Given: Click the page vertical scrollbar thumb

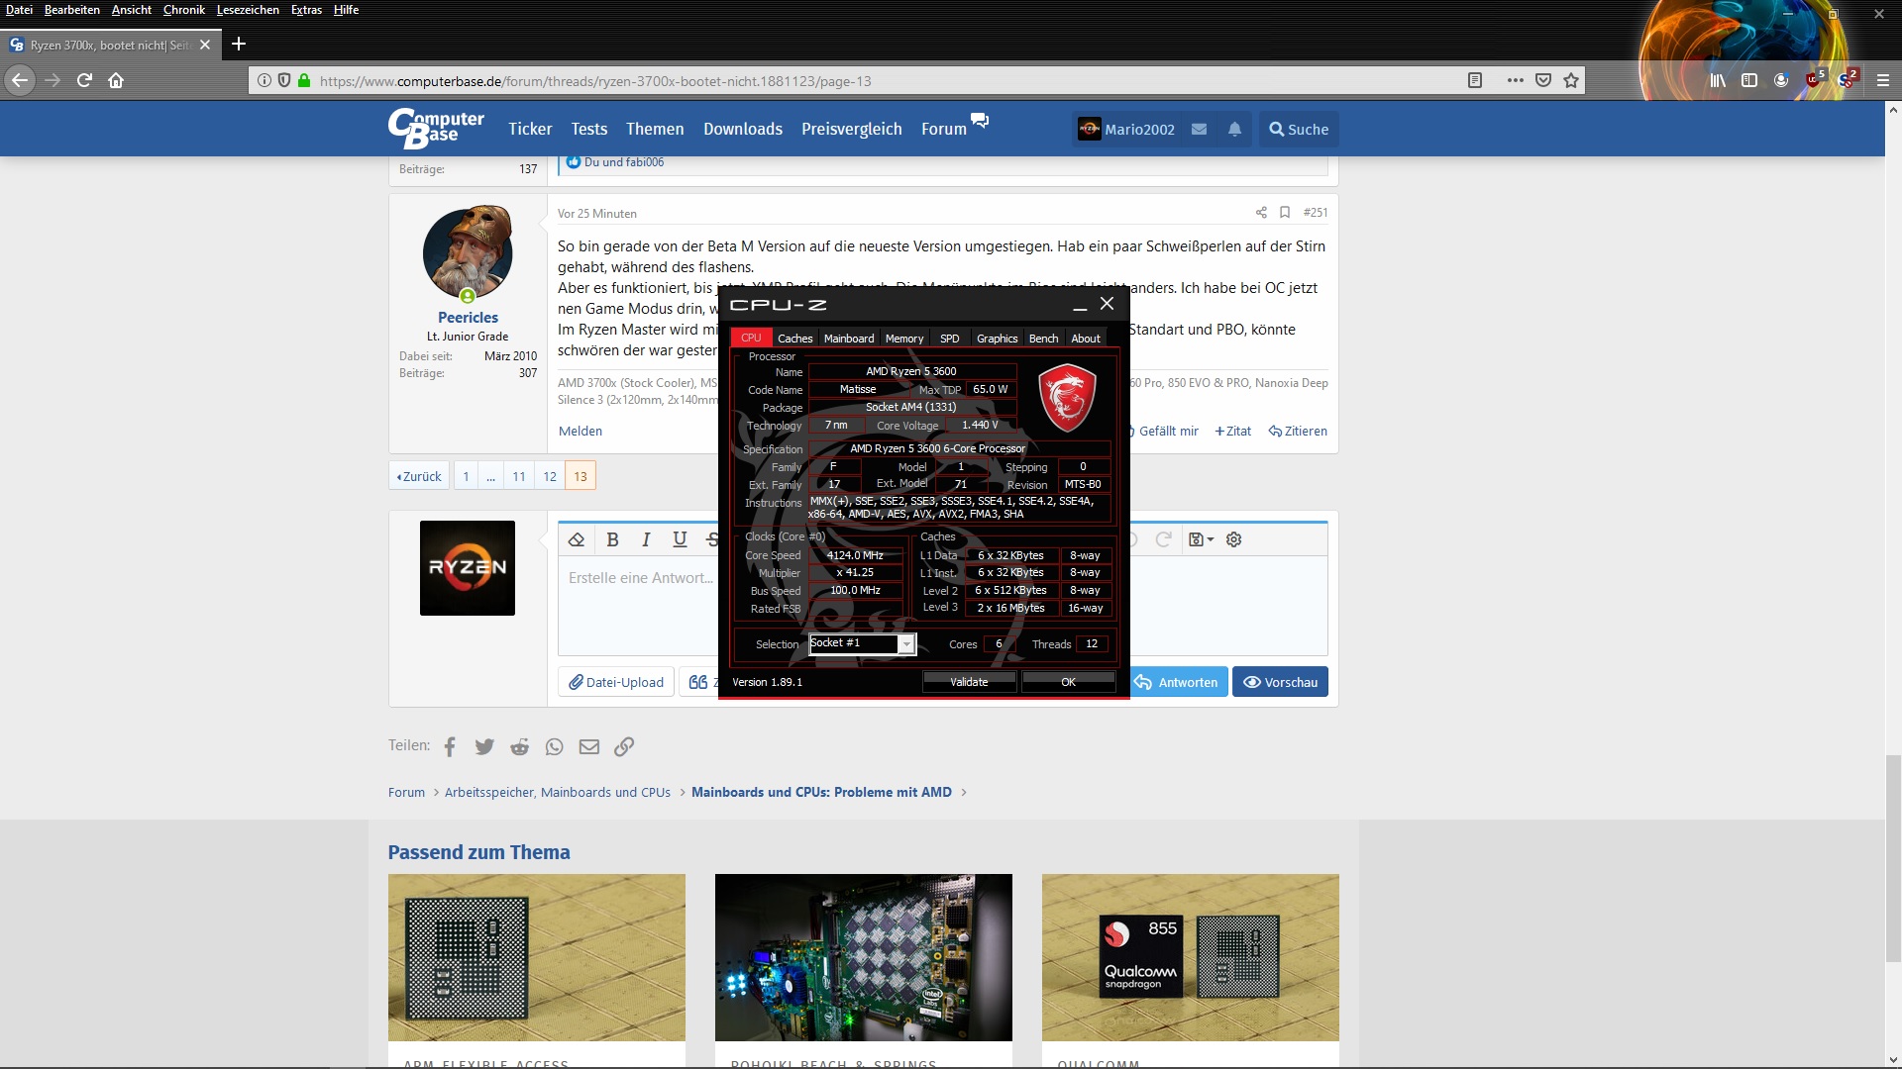Looking at the screenshot, I should [1893, 857].
